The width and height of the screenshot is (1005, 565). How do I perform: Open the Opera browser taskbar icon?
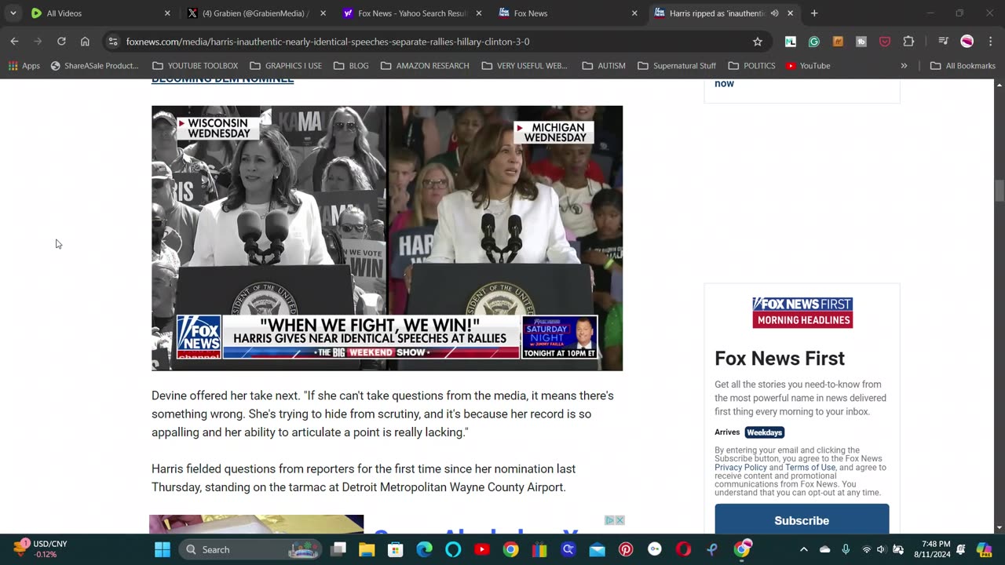point(683,549)
